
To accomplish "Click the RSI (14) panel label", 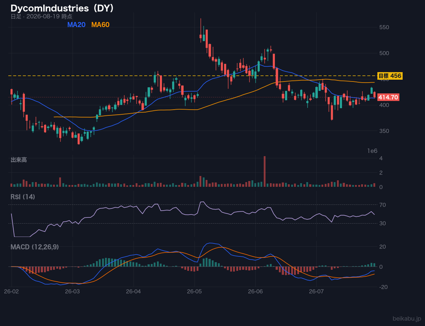I will (23, 197).
